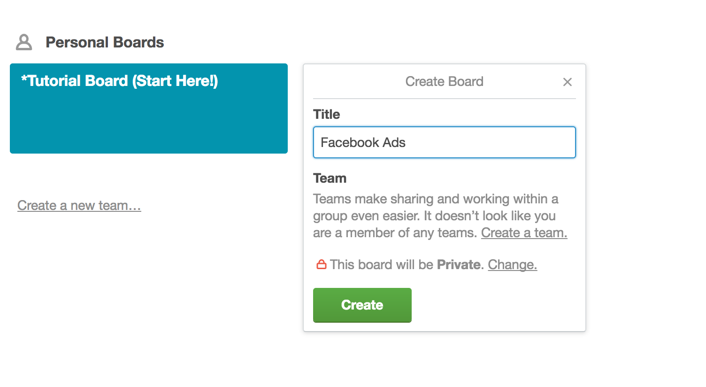Click the Create Board popup header

(x=445, y=82)
